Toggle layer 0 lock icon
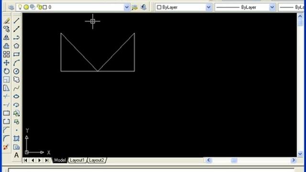 coord(40,7)
